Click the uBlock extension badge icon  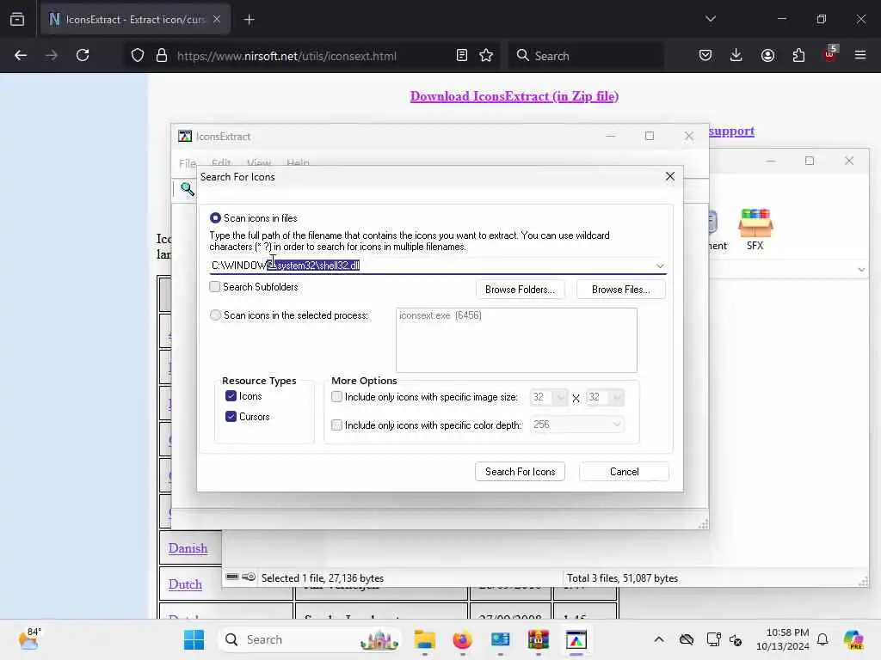tap(830, 54)
